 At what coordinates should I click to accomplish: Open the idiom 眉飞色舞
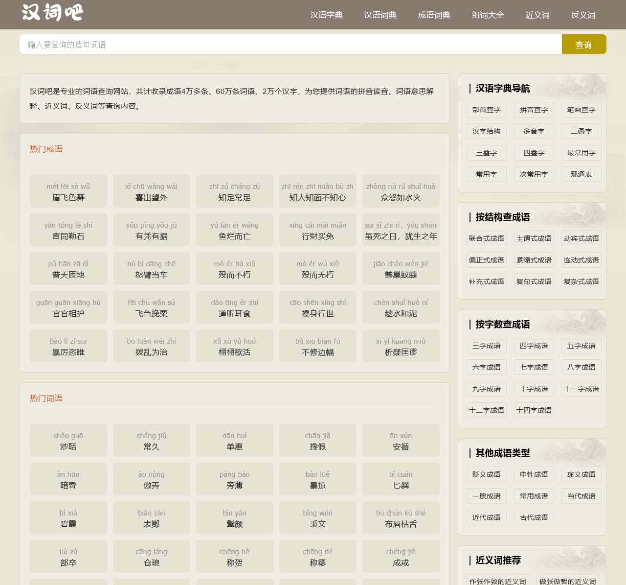(x=68, y=191)
